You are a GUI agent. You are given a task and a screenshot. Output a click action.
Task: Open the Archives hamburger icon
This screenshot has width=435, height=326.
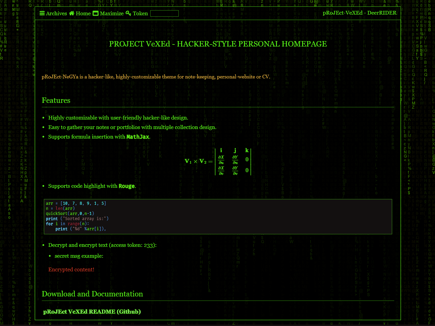tap(42, 14)
